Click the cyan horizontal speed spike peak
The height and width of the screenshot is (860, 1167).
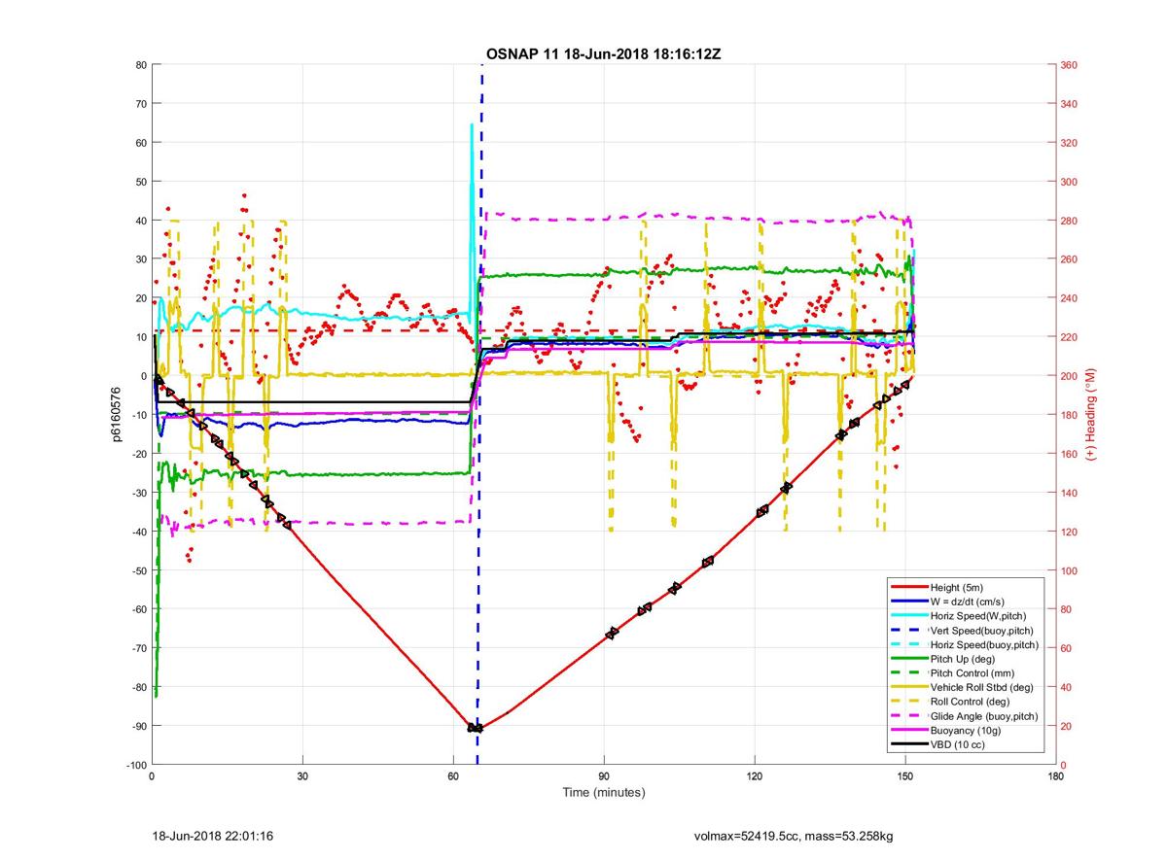472,125
